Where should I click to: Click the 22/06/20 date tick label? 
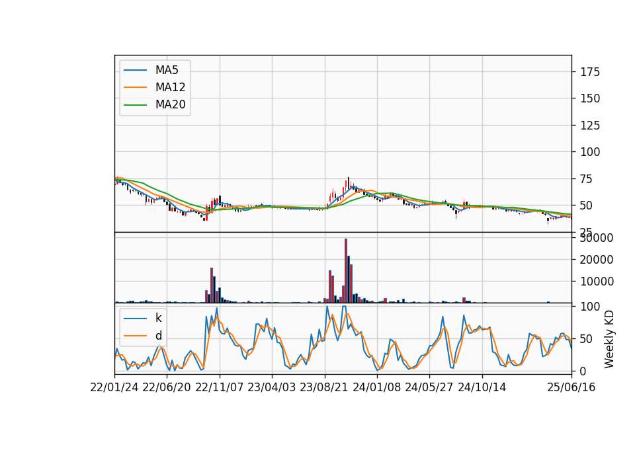167,387
